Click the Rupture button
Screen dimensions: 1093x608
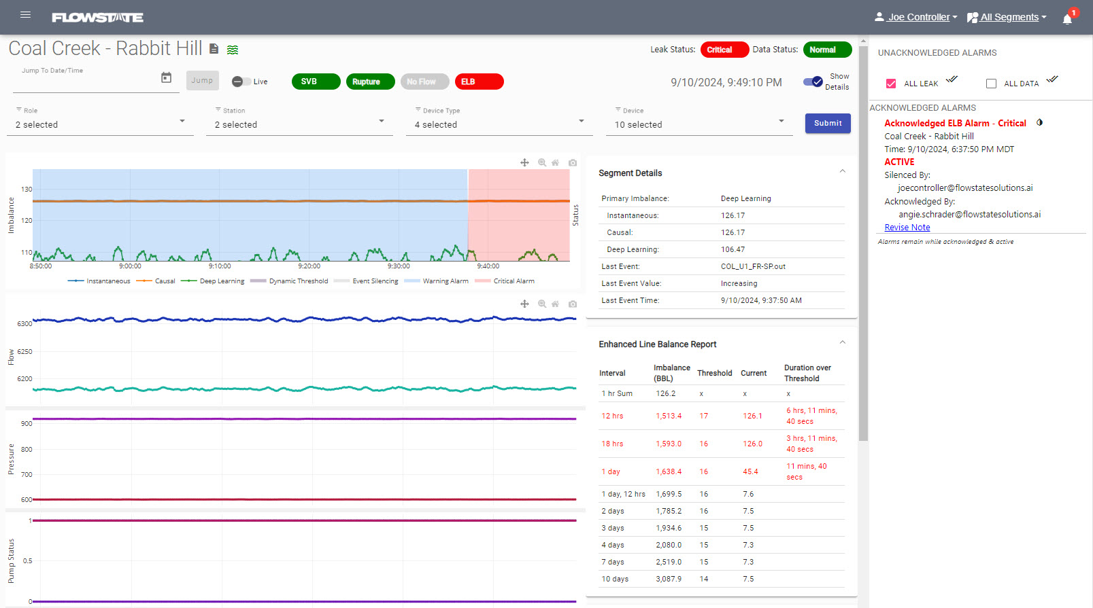[x=370, y=82]
